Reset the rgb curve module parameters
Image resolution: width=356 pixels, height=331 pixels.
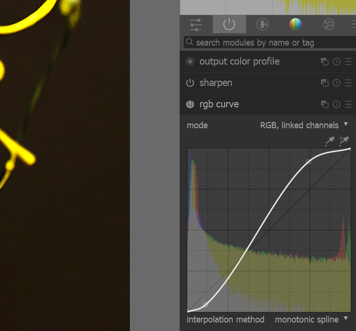[x=337, y=104]
